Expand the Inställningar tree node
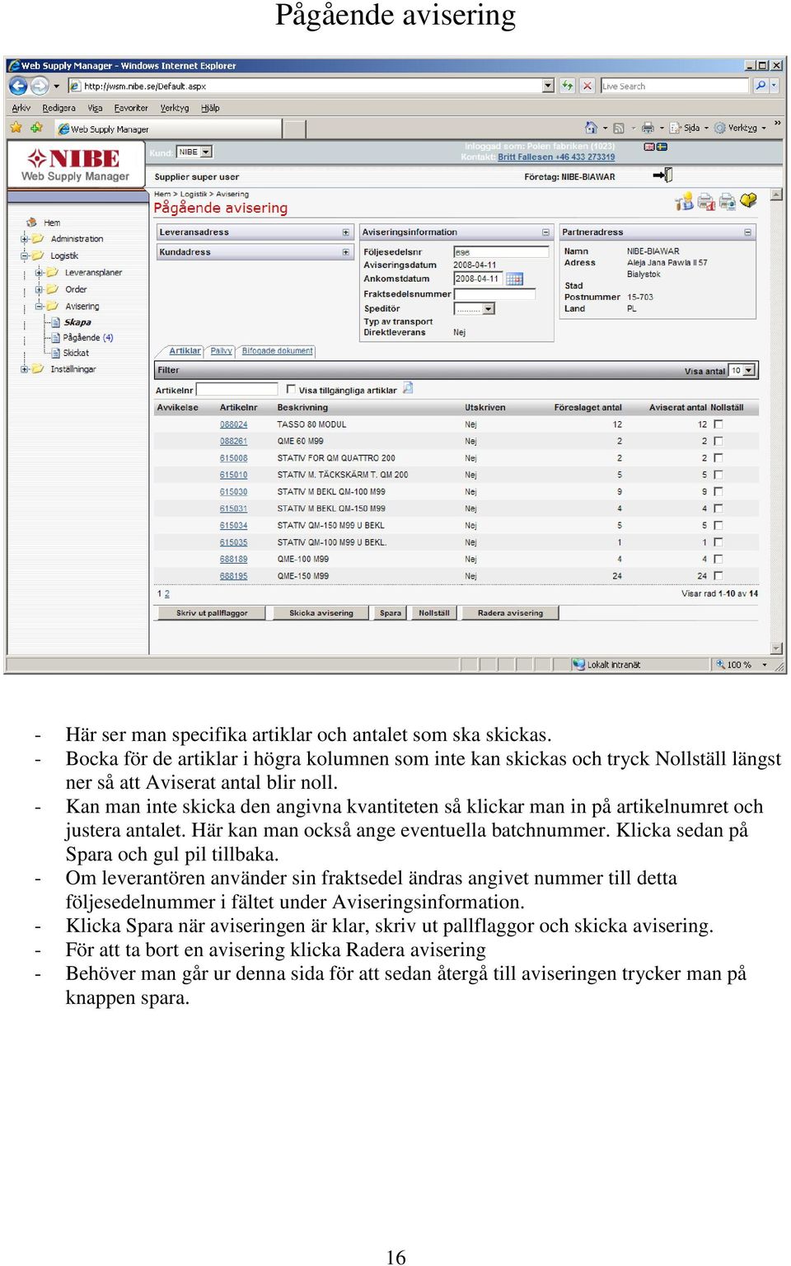Image resolution: width=791 pixels, height=1266 pixels. pyautogui.click(x=25, y=368)
